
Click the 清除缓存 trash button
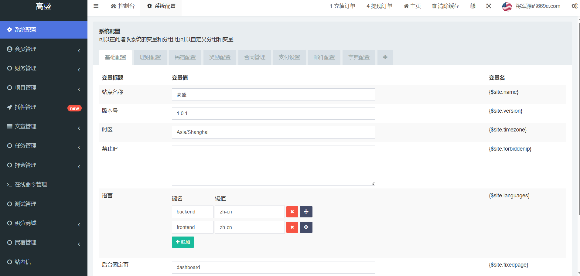pos(445,6)
